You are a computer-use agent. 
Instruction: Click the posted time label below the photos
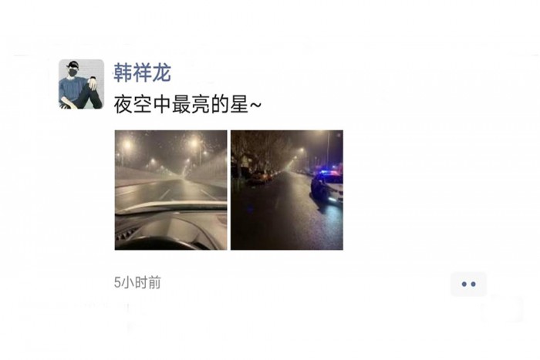tap(137, 282)
